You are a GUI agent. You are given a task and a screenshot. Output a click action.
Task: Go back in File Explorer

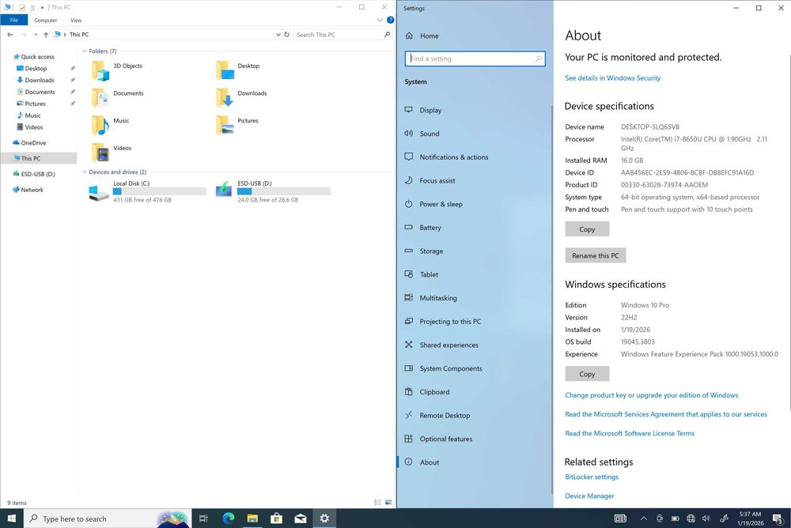10,34
